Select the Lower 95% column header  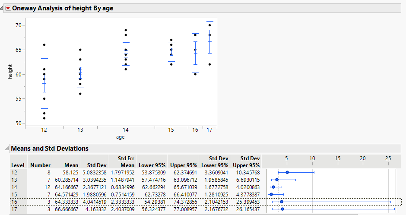coord(152,165)
